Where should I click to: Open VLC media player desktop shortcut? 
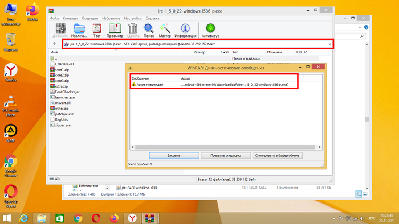pos(11,106)
